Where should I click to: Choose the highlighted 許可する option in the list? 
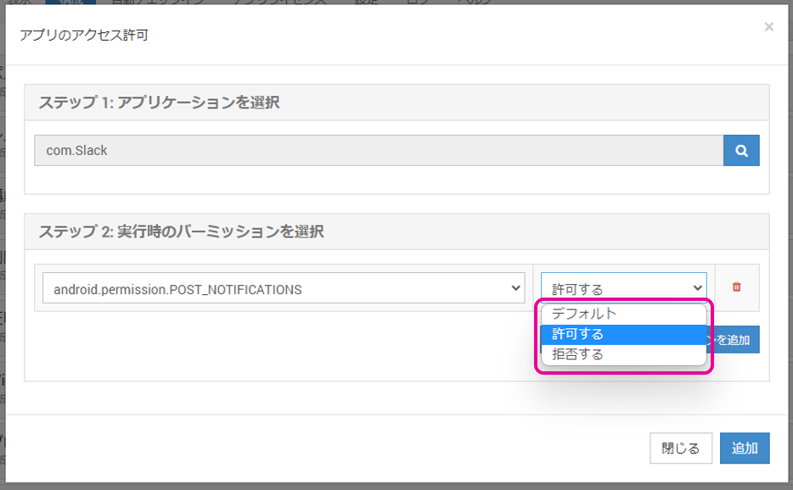click(622, 334)
